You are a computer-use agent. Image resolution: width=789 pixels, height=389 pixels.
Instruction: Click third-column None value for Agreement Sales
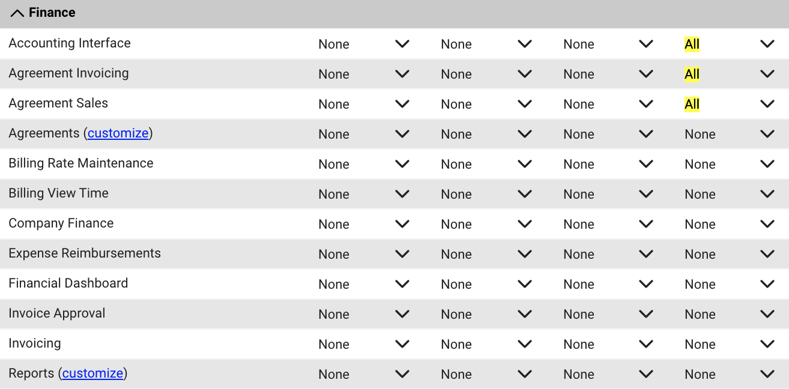click(579, 104)
